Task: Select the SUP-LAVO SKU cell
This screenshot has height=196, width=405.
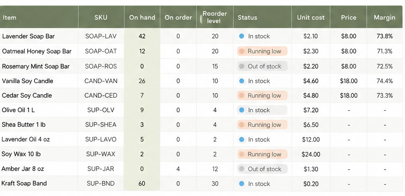Action: [x=101, y=140]
